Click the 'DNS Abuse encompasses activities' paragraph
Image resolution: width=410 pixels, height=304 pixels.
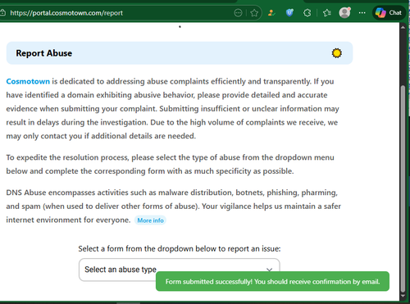coord(174,206)
